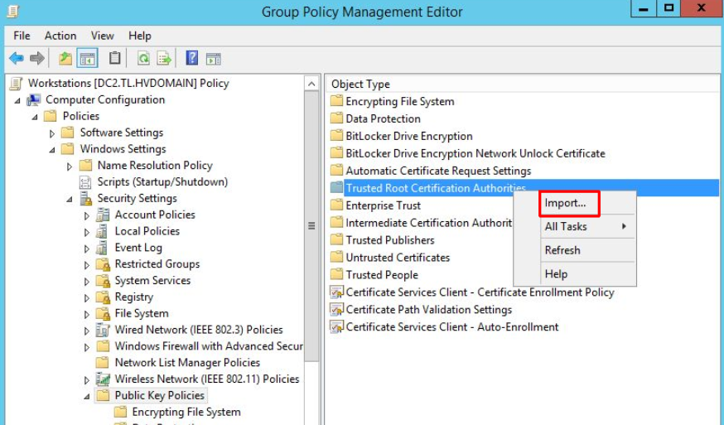Click the Show/Hide Action Pane icon
The height and width of the screenshot is (425, 724).
tap(213, 58)
